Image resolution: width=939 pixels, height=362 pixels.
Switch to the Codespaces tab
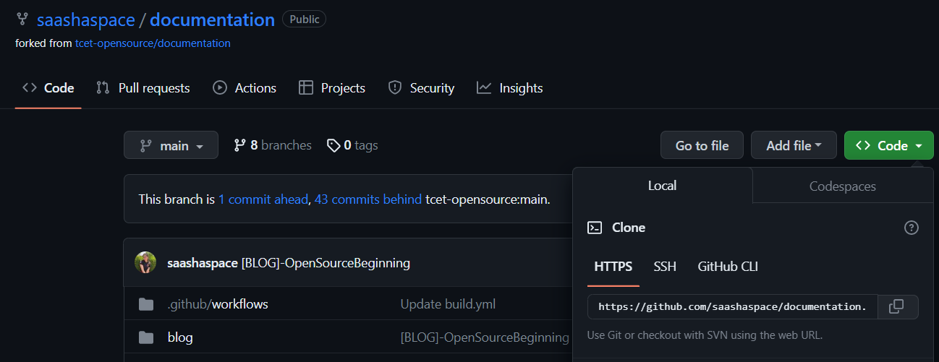pyautogui.click(x=843, y=186)
